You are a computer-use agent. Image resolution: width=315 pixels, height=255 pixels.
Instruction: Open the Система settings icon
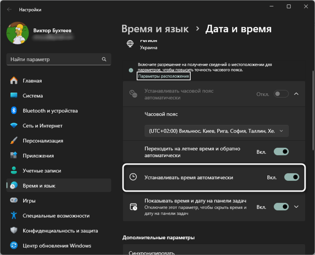click(x=14, y=95)
